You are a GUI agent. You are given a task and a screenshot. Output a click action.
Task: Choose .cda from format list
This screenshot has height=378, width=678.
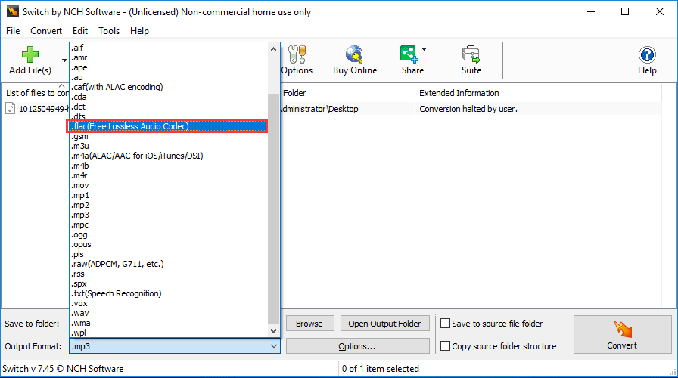point(169,97)
